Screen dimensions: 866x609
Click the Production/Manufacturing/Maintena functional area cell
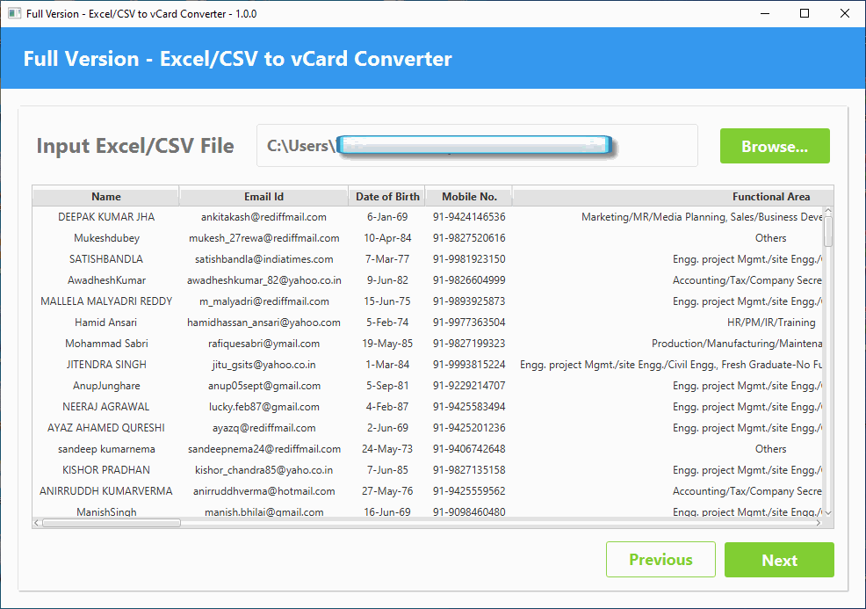coord(737,344)
